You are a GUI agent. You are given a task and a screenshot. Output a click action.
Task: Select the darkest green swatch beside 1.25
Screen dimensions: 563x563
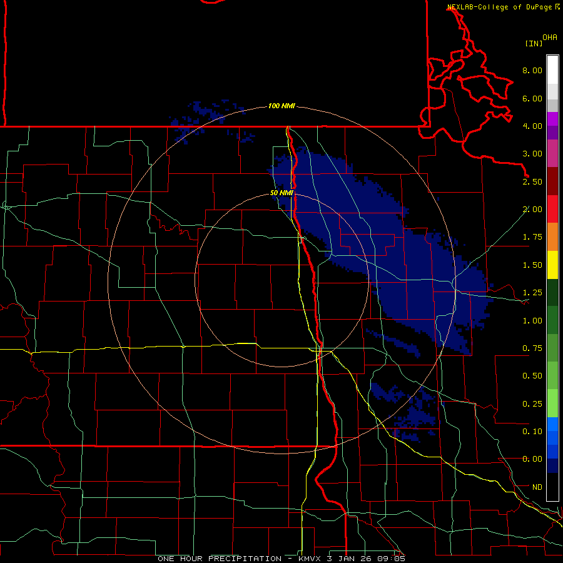coord(552,292)
